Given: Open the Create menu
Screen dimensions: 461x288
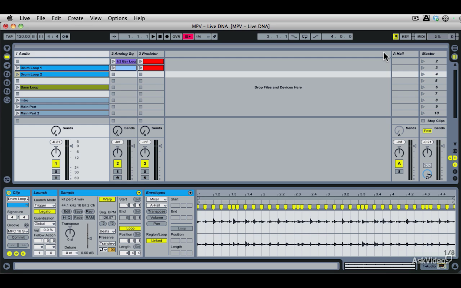Looking at the screenshot, I should pyautogui.click(x=75, y=18).
